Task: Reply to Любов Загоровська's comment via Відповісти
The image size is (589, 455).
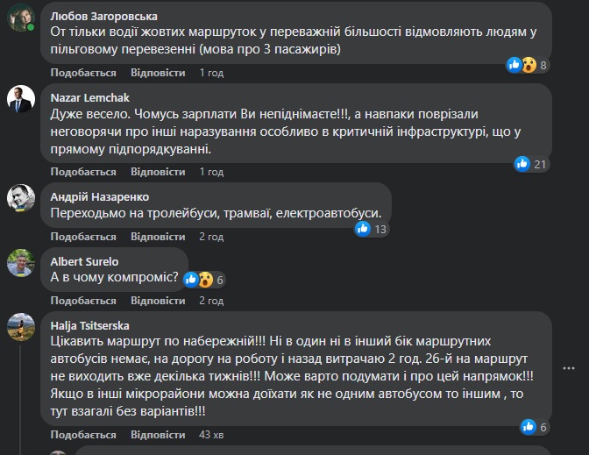Action: click(x=158, y=73)
